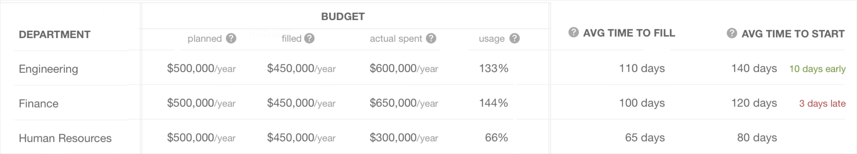
Task: Show help for AVG TIME TO START
Action: 731,33
